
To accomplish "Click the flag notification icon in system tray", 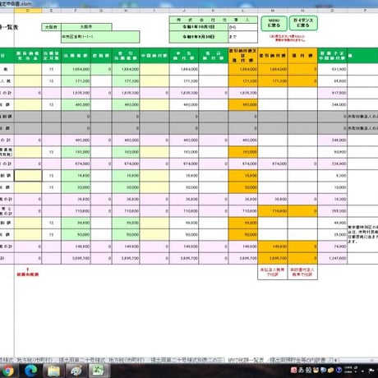I will coord(371,371).
